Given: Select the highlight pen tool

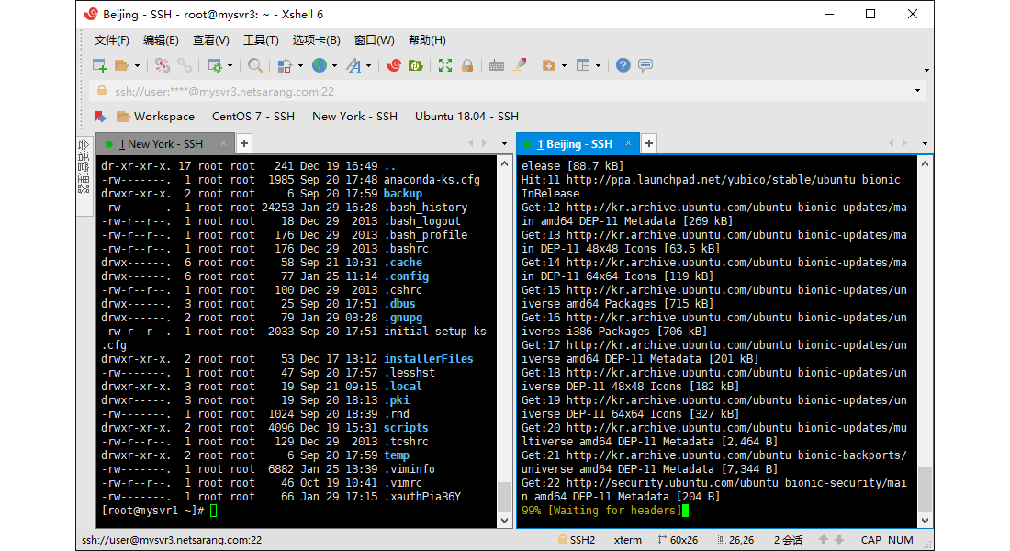Looking at the screenshot, I should point(521,65).
